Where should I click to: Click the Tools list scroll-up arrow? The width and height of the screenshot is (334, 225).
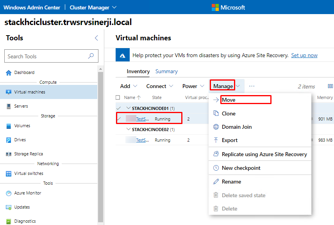pos(100,69)
